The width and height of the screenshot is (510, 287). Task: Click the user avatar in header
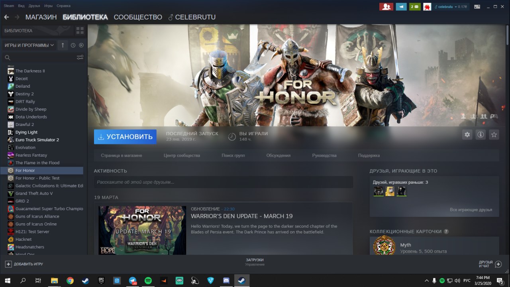[x=427, y=7]
